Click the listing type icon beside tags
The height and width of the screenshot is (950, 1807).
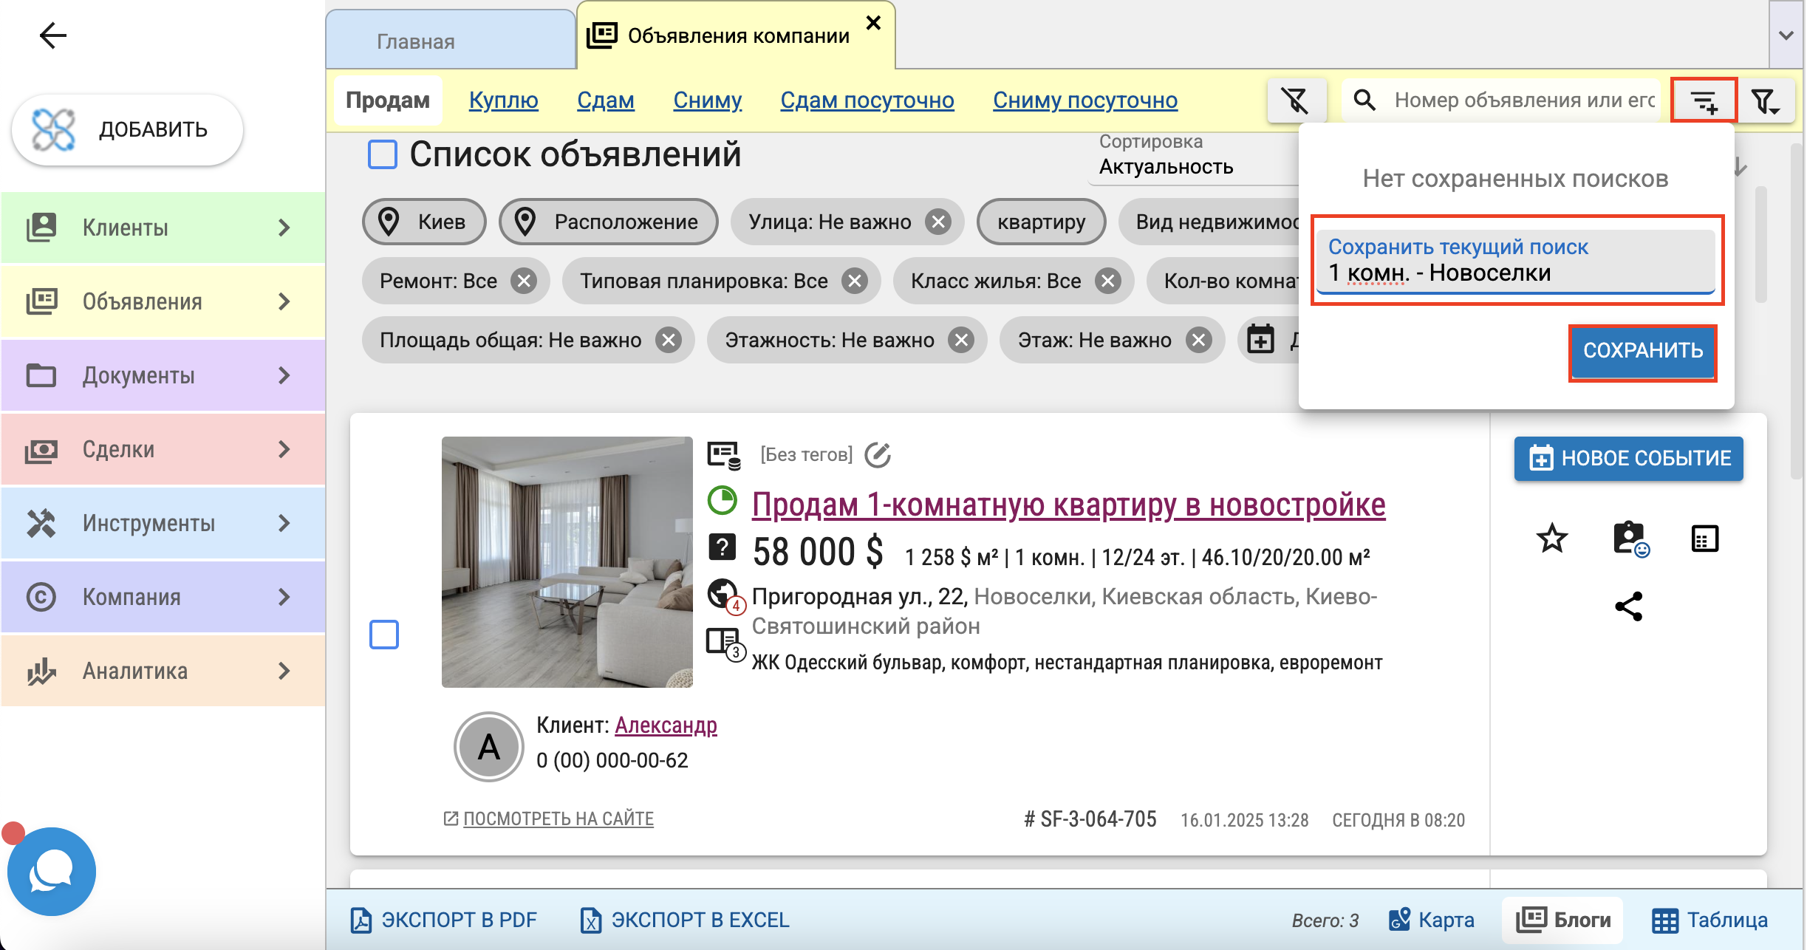point(723,455)
